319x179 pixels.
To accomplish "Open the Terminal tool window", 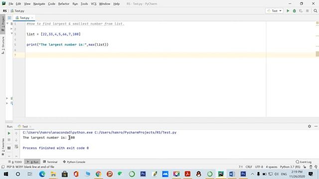I will click(50, 162).
